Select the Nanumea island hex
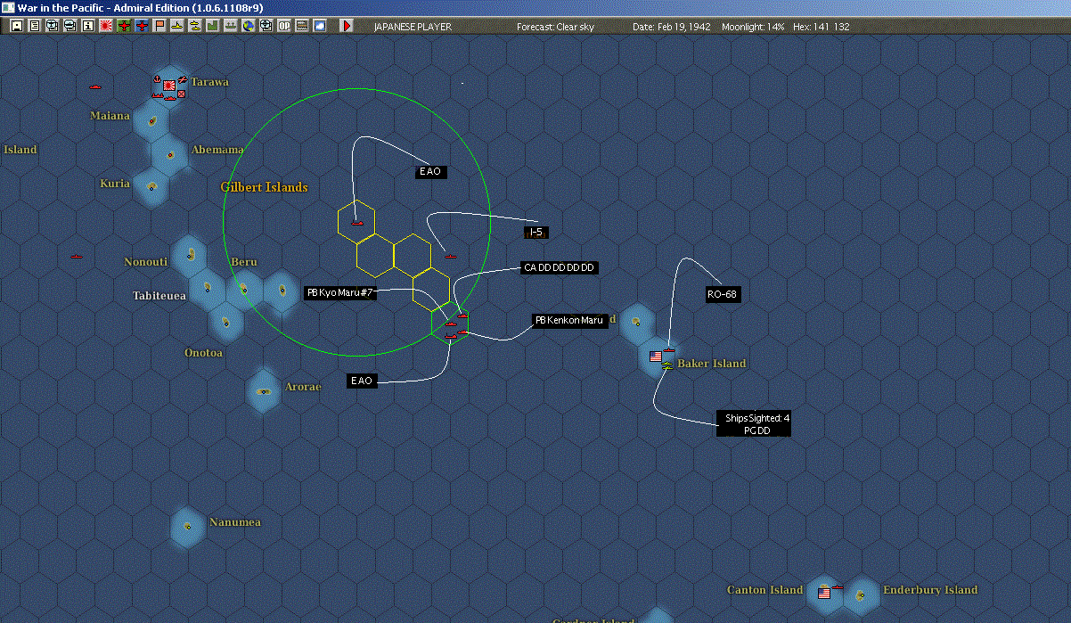 pos(188,526)
